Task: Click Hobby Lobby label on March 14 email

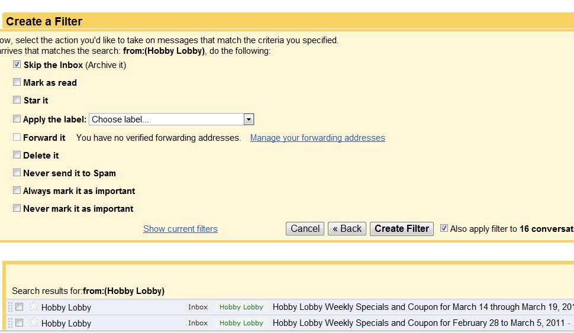Action: coord(241,307)
